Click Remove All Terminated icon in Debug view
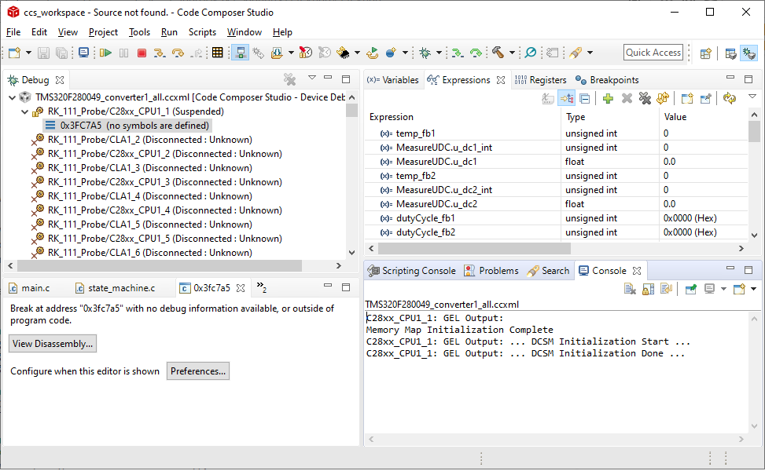765x471 pixels. tap(290, 79)
